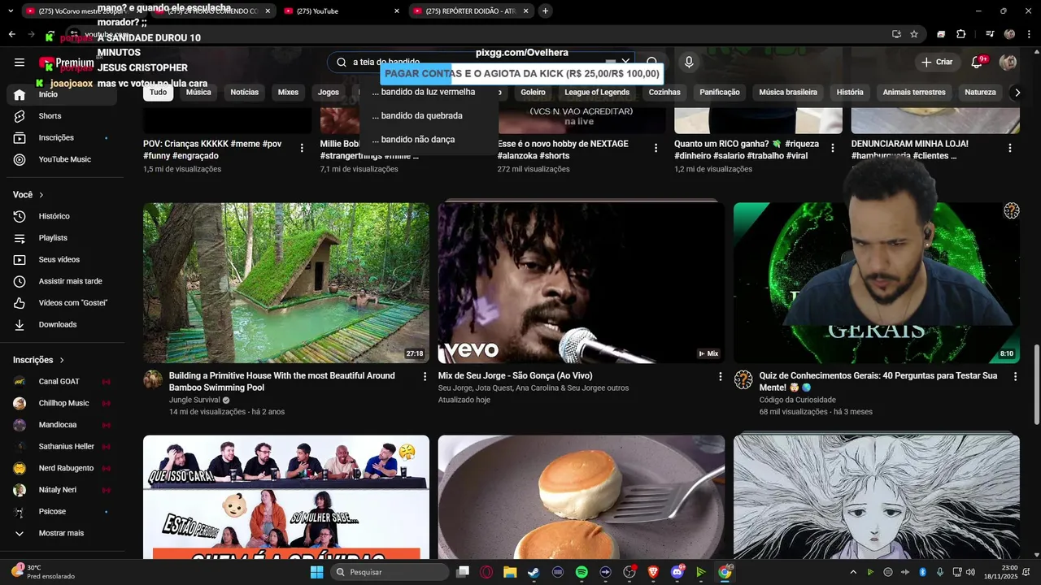
Task: Click the browser back arrow
Action: point(11,34)
